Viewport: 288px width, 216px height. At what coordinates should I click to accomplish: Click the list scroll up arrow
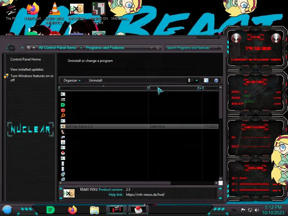coord(220,87)
